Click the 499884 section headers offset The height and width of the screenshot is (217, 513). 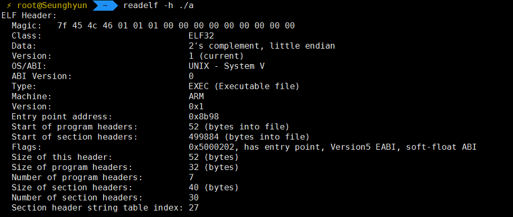(204, 137)
